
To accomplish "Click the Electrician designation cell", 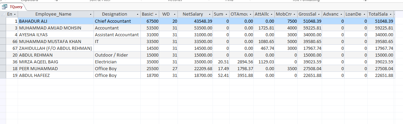I will [117, 62].
